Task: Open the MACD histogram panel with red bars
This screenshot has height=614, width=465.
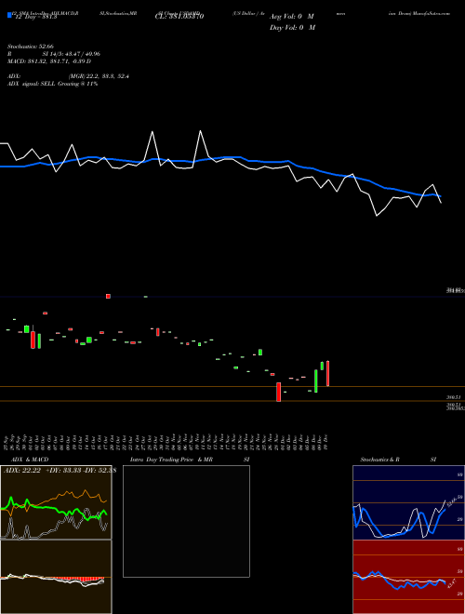Action: click(x=56, y=577)
